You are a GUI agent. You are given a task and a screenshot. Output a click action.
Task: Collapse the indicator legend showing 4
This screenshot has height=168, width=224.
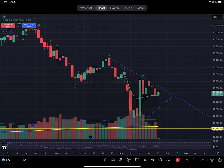click(3, 31)
